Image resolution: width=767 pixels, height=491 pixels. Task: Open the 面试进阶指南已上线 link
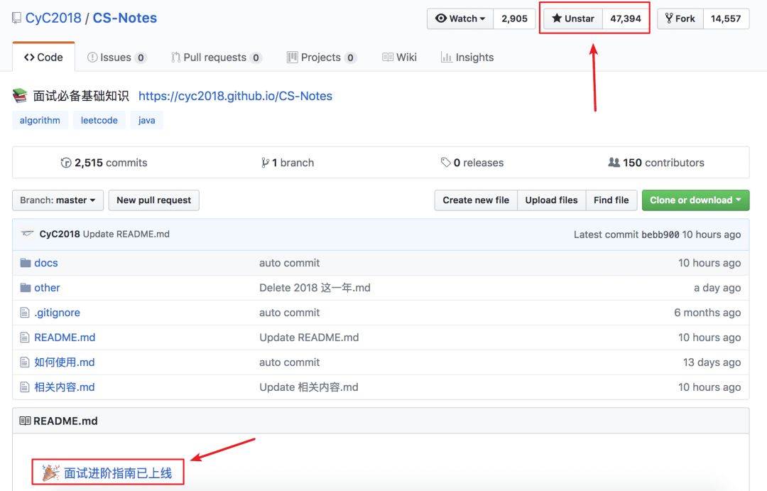pyautogui.click(x=118, y=473)
